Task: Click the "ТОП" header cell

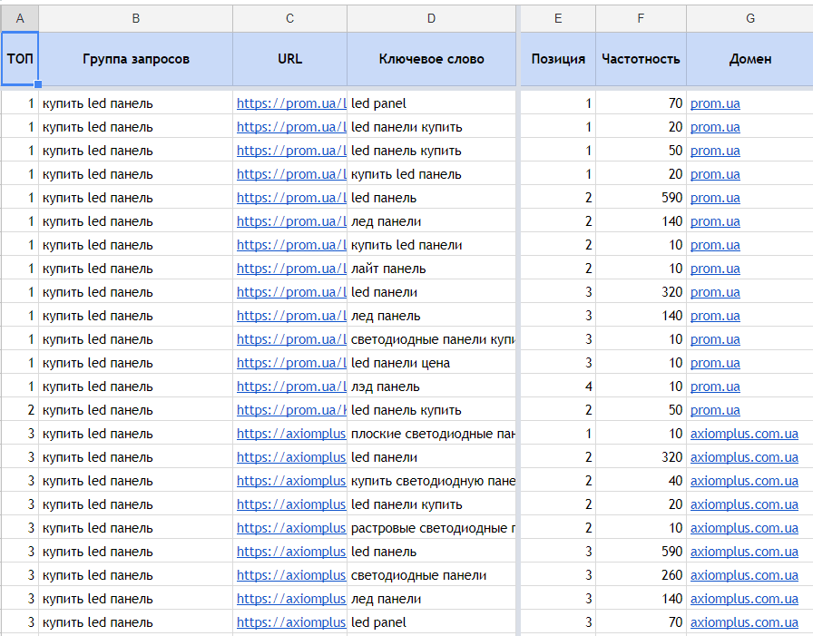Action: pos(19,59)
